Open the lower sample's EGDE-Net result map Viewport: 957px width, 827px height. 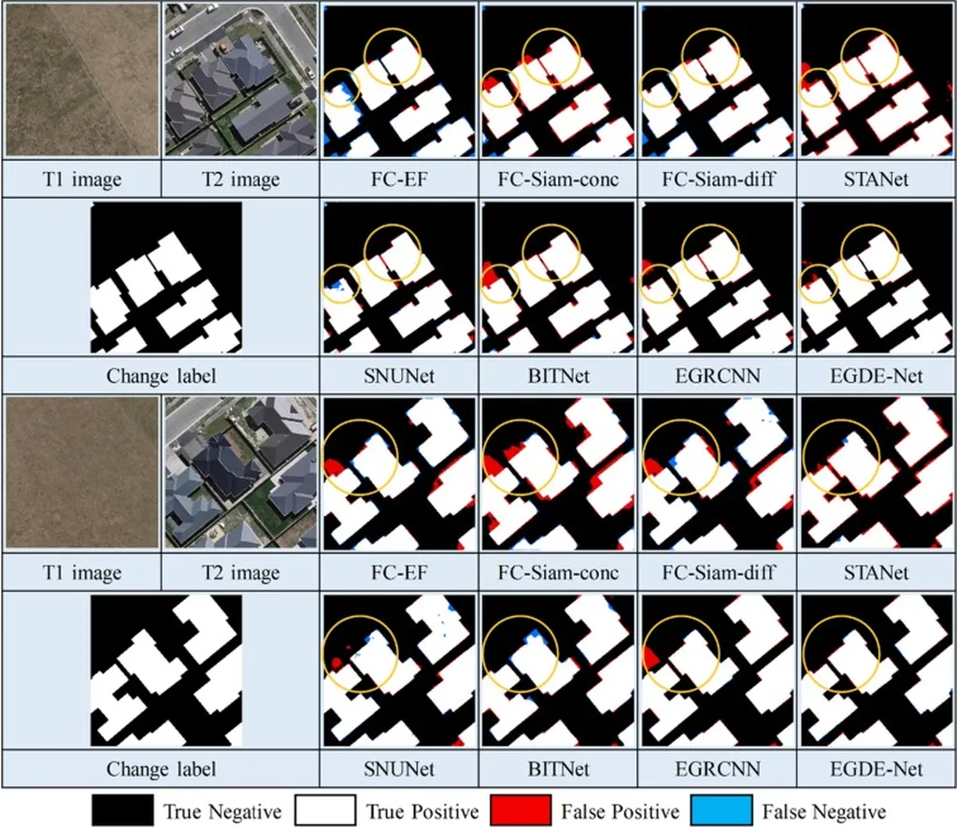pyautogui.click(x=877, y=671)
